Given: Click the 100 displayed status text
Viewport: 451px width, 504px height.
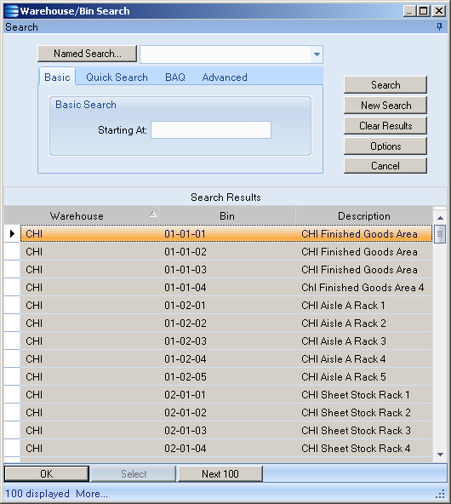Looking at the screenshot, I should pyautogui.click(x=37, y=494).
